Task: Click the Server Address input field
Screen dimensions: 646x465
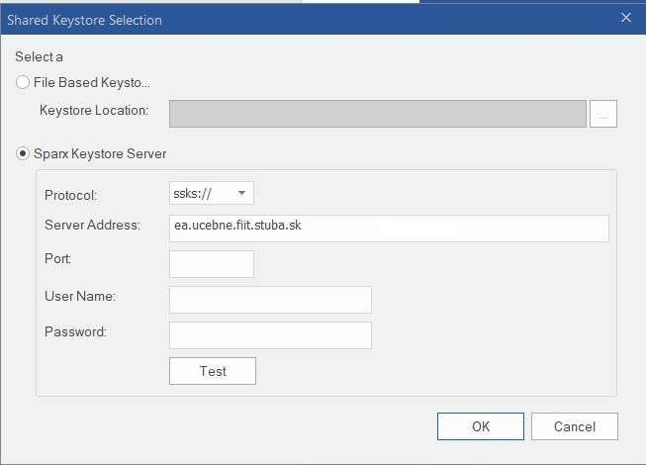Action: [x=389, y=229]
